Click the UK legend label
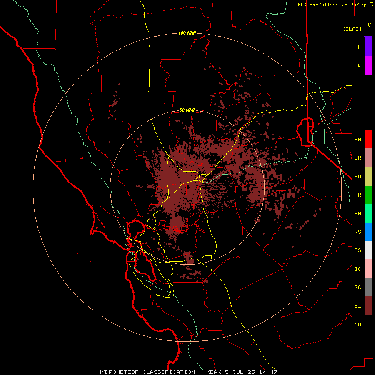The height and width of the screenshot is (375, 375). point(358,66)
